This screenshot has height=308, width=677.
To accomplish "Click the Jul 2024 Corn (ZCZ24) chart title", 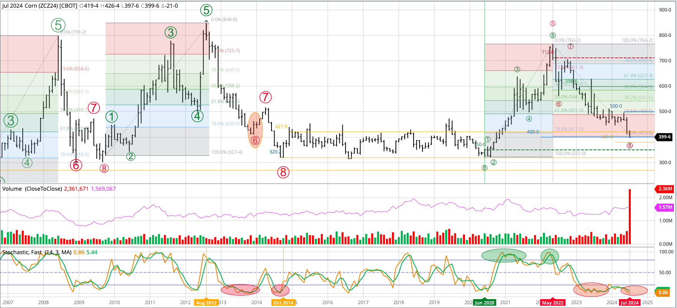I will (40, 6).
